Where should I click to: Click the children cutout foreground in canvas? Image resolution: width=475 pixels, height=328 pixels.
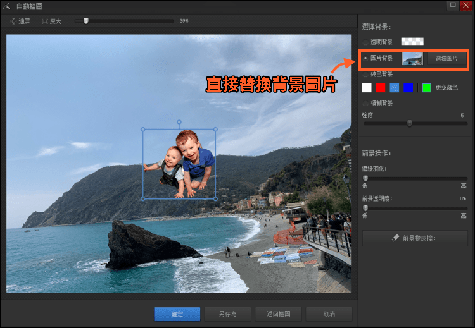(x=179, y=164)
